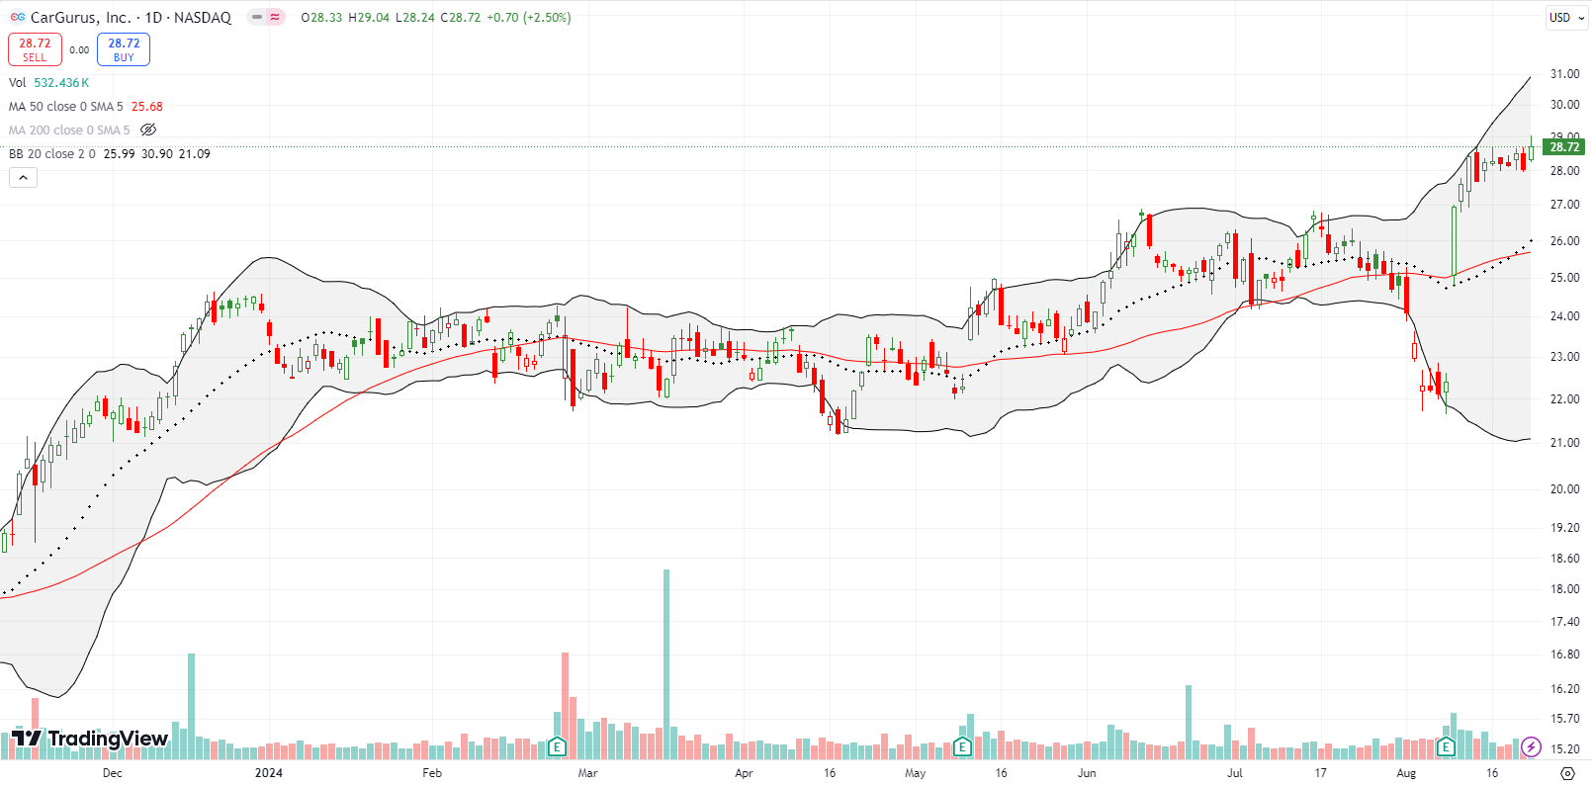Click the volume value 532.436K
This screenshot has width=1592, height=786.
click(x=61, y=83)
